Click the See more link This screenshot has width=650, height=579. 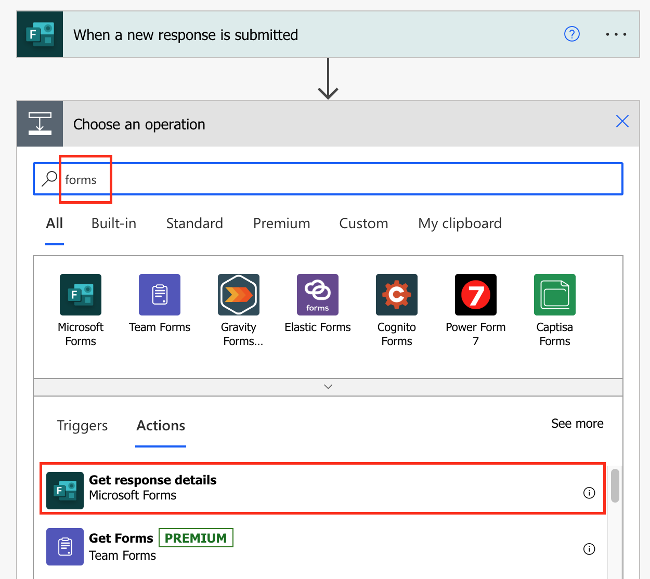tap(577, 424)
